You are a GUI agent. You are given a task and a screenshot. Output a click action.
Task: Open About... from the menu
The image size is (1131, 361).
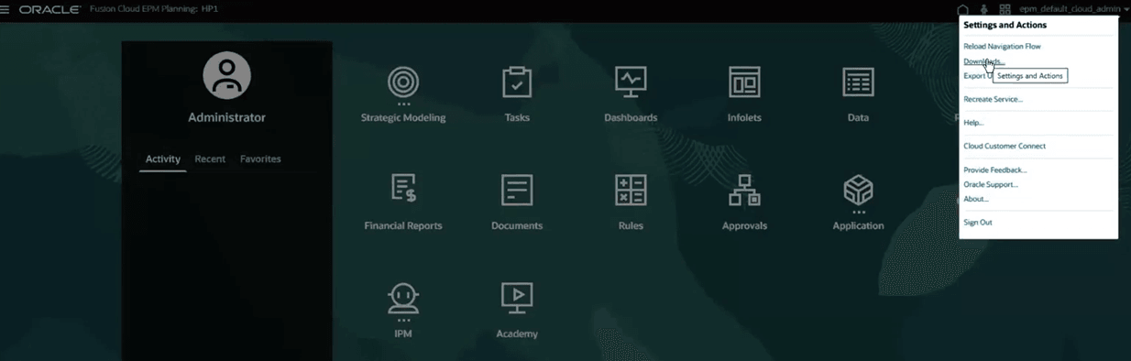pos(975,199)
